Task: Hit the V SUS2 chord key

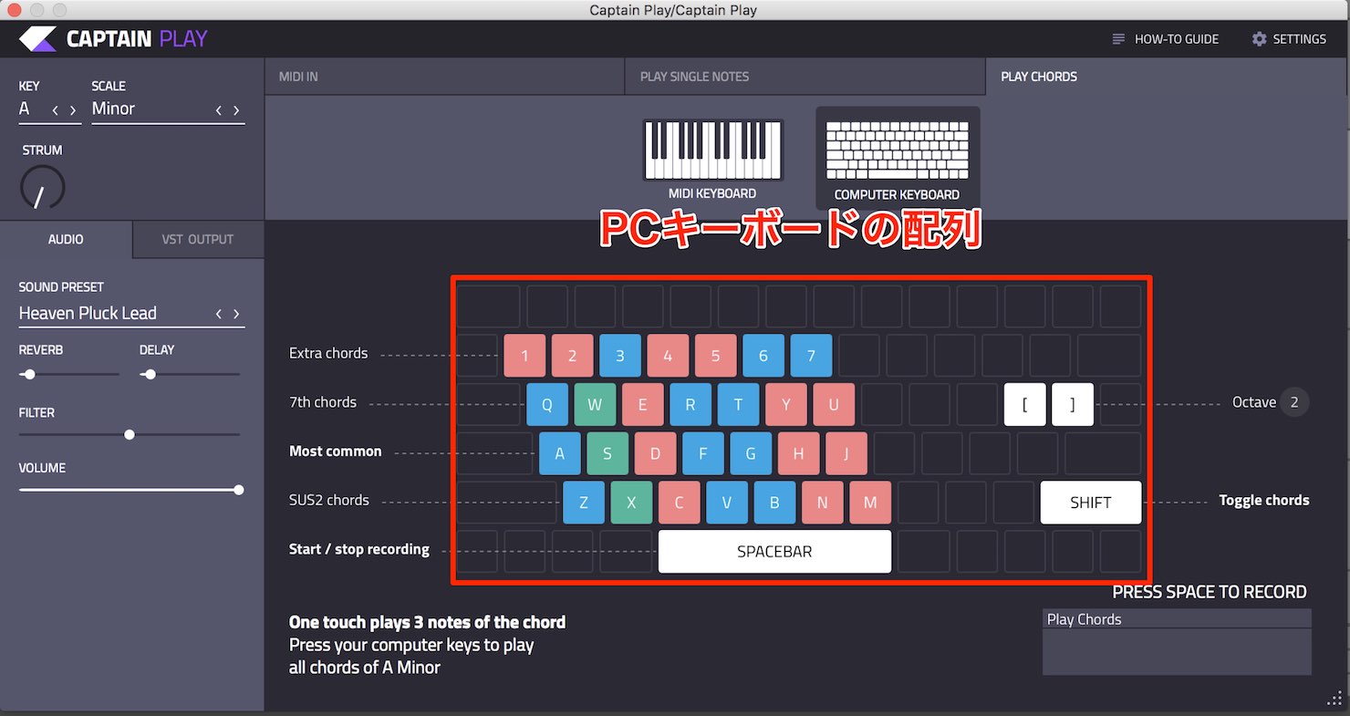Action: click(x=727, y=503)
